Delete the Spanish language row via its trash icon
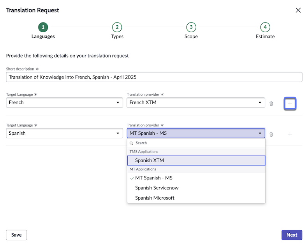 (271, 134)
